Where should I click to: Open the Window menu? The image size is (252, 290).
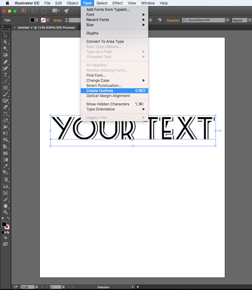(x=148, y=3)
